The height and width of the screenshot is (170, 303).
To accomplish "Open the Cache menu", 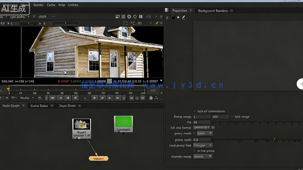I will 51,5.
